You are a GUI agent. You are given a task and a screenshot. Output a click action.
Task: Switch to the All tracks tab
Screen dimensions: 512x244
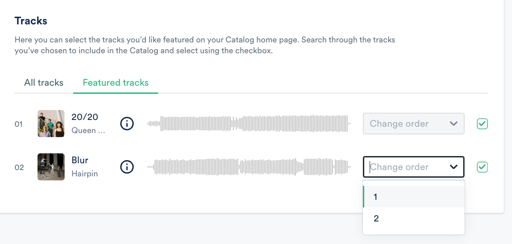(44, 83)
